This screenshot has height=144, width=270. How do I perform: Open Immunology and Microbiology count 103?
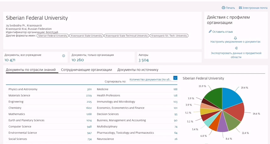click(175, 102)
